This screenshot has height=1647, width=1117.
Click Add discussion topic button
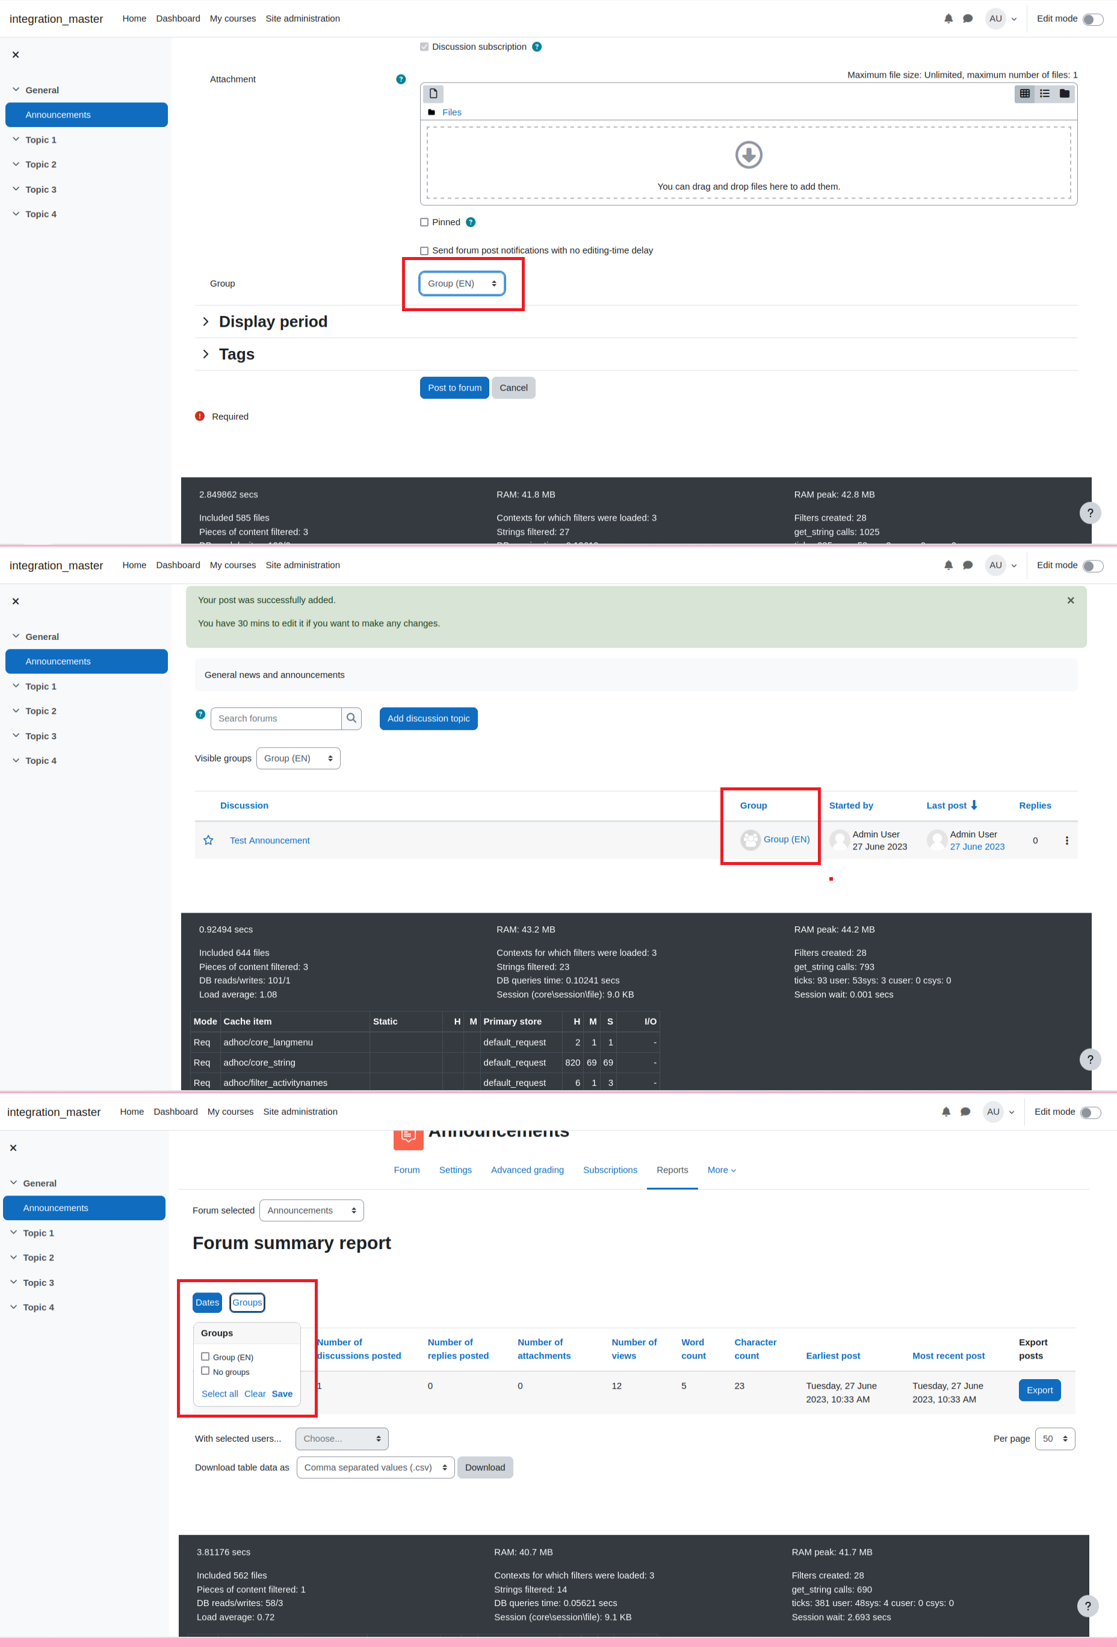pos(429,719)
